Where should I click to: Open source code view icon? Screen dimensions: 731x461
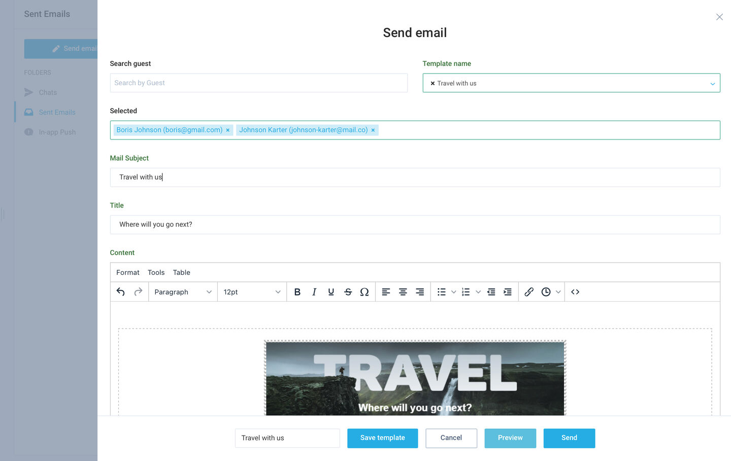(x=575, y=292)
